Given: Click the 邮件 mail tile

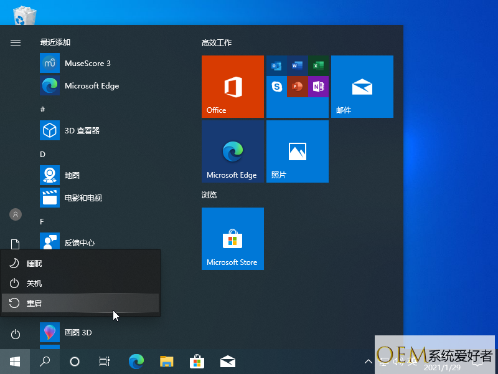Looking at the screenshot, I should point(362,87).
